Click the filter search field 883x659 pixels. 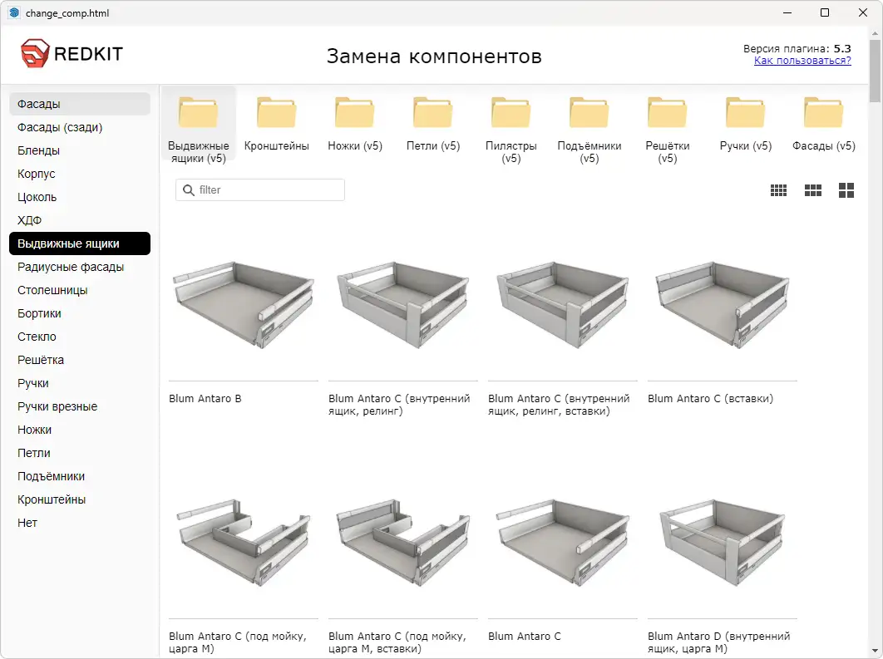259,189
